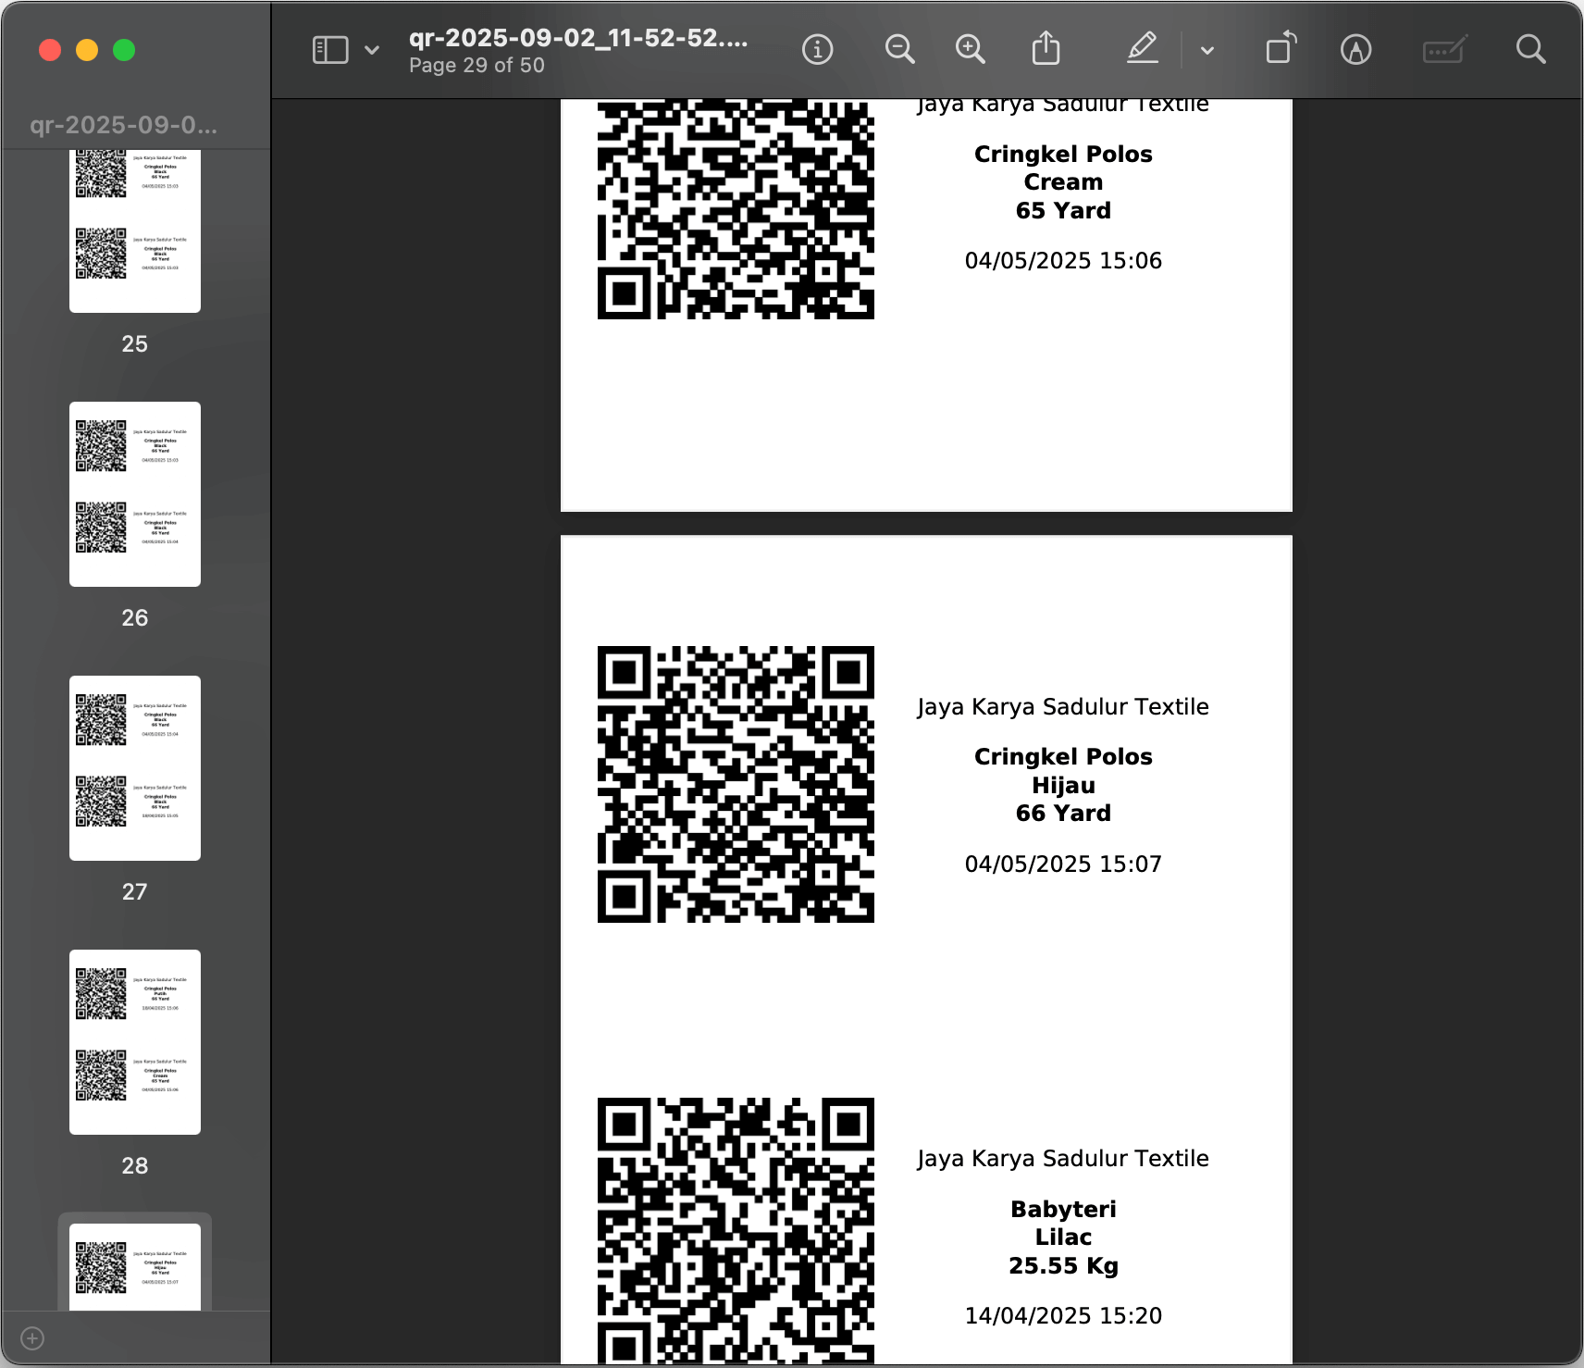Image resolution: width=1584 pixels, height=1368 pixels.
Task: Select the Markup highlight pen tool
Action: tap(1144, 48)
